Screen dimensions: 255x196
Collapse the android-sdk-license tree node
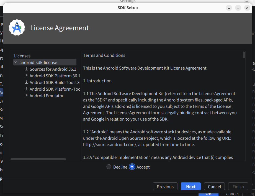point(16,63)
